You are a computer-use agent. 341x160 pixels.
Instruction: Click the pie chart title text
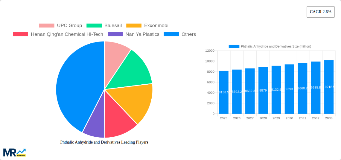104,142
